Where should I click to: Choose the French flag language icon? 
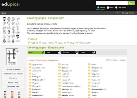[5, 94]
